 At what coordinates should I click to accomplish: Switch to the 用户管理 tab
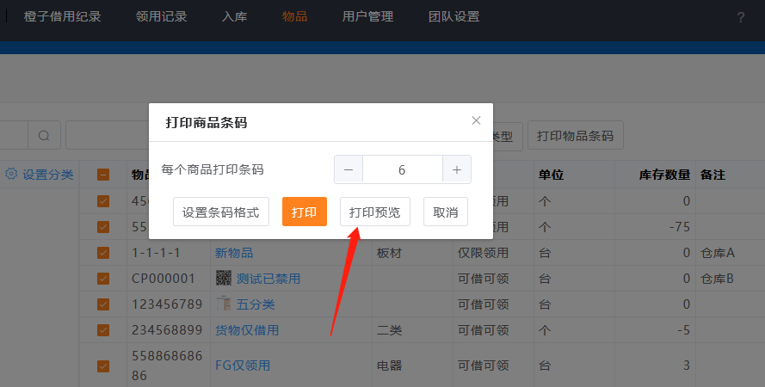click(367, 16)
